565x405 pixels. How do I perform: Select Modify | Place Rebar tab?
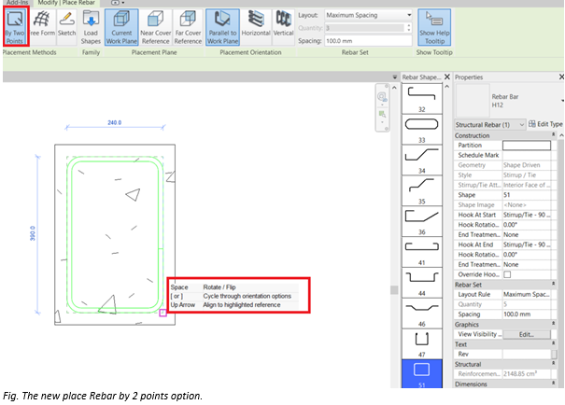click(x=66, y=3)
